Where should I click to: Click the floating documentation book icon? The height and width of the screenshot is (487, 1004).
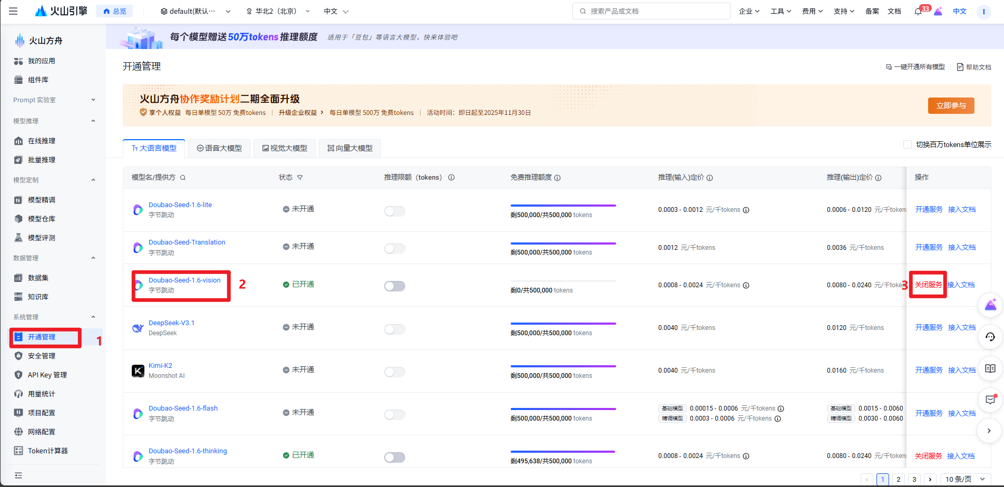(x=990, y=368)
